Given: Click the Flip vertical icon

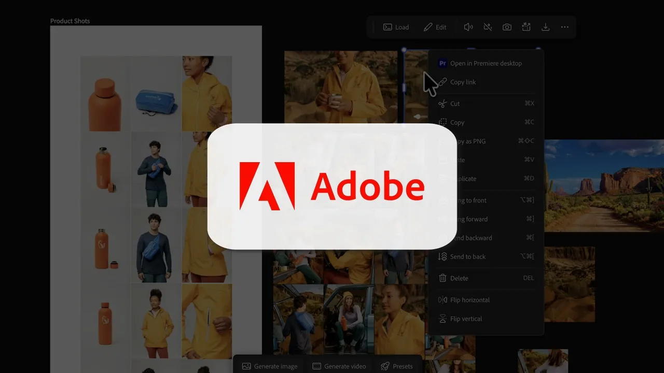Looking at the screenshot, I should [442, 319].
